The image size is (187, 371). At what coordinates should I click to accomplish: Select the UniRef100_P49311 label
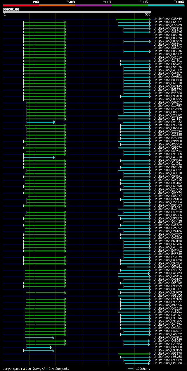[168, 170]
